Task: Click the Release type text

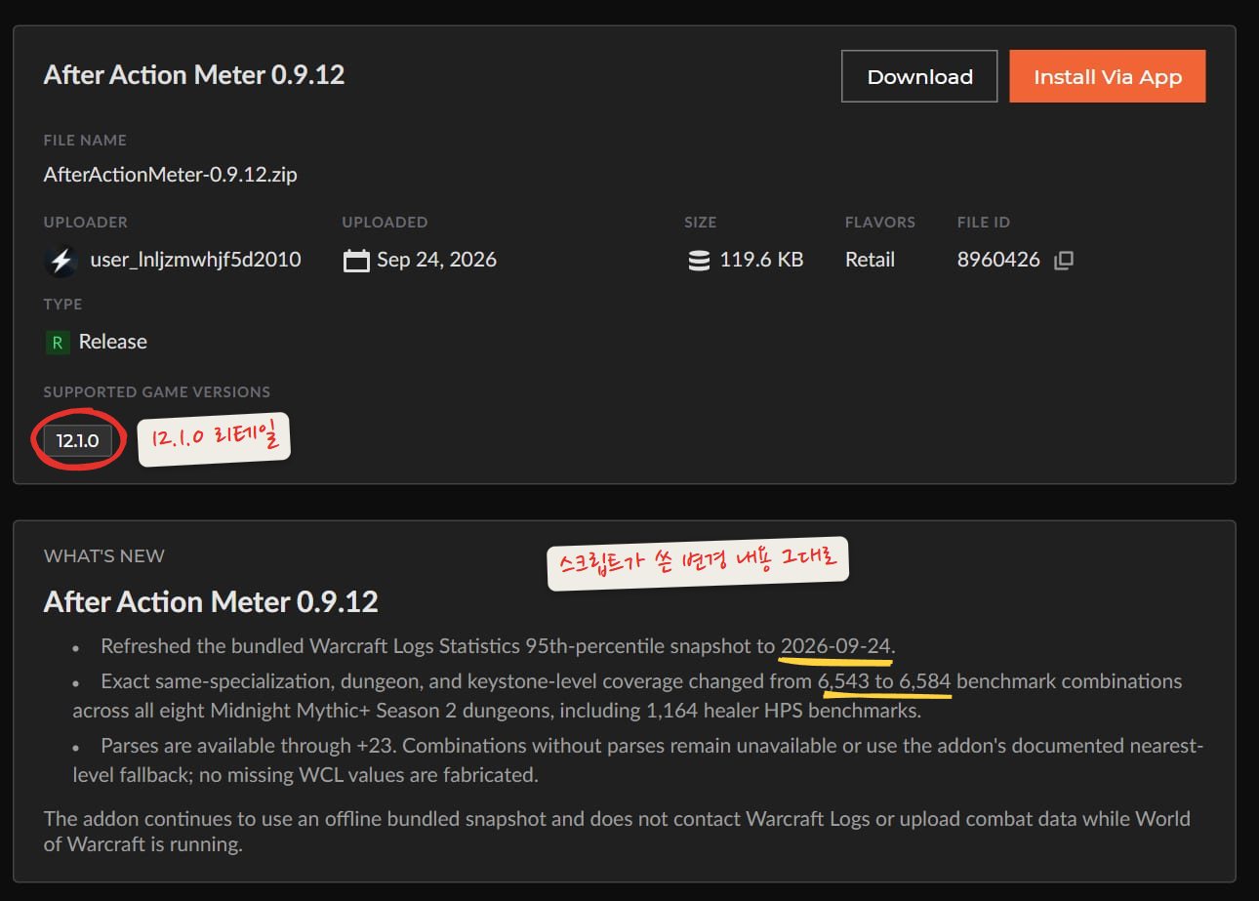Action: click(x=113, y=342)
